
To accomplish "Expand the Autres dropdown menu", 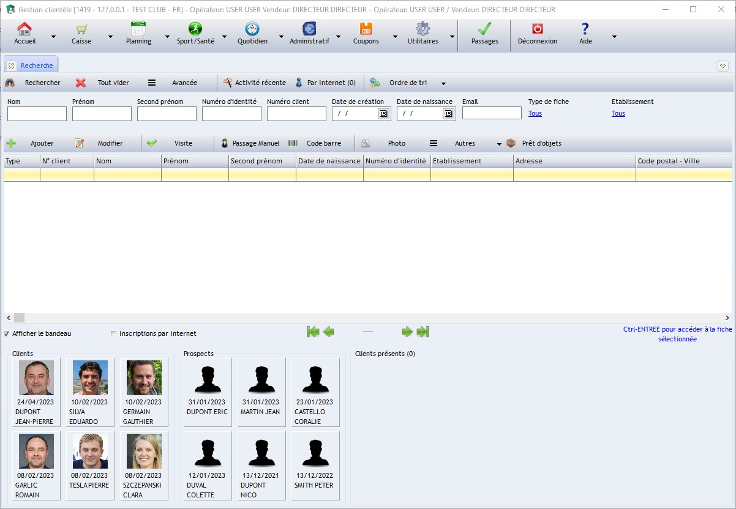I will click(499, 144).
